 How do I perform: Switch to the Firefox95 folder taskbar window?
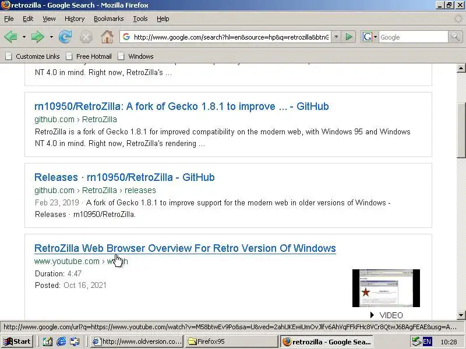pos(231,341)
